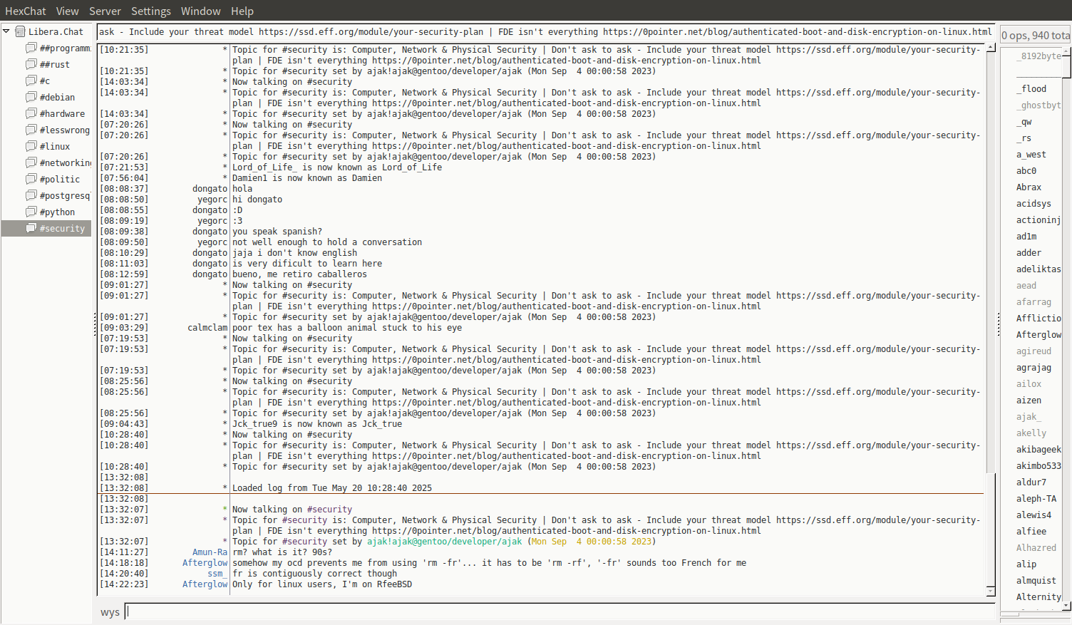1072x625 pixels.
Task: Click the wys nickname button
Action: (x=110, y=612)
